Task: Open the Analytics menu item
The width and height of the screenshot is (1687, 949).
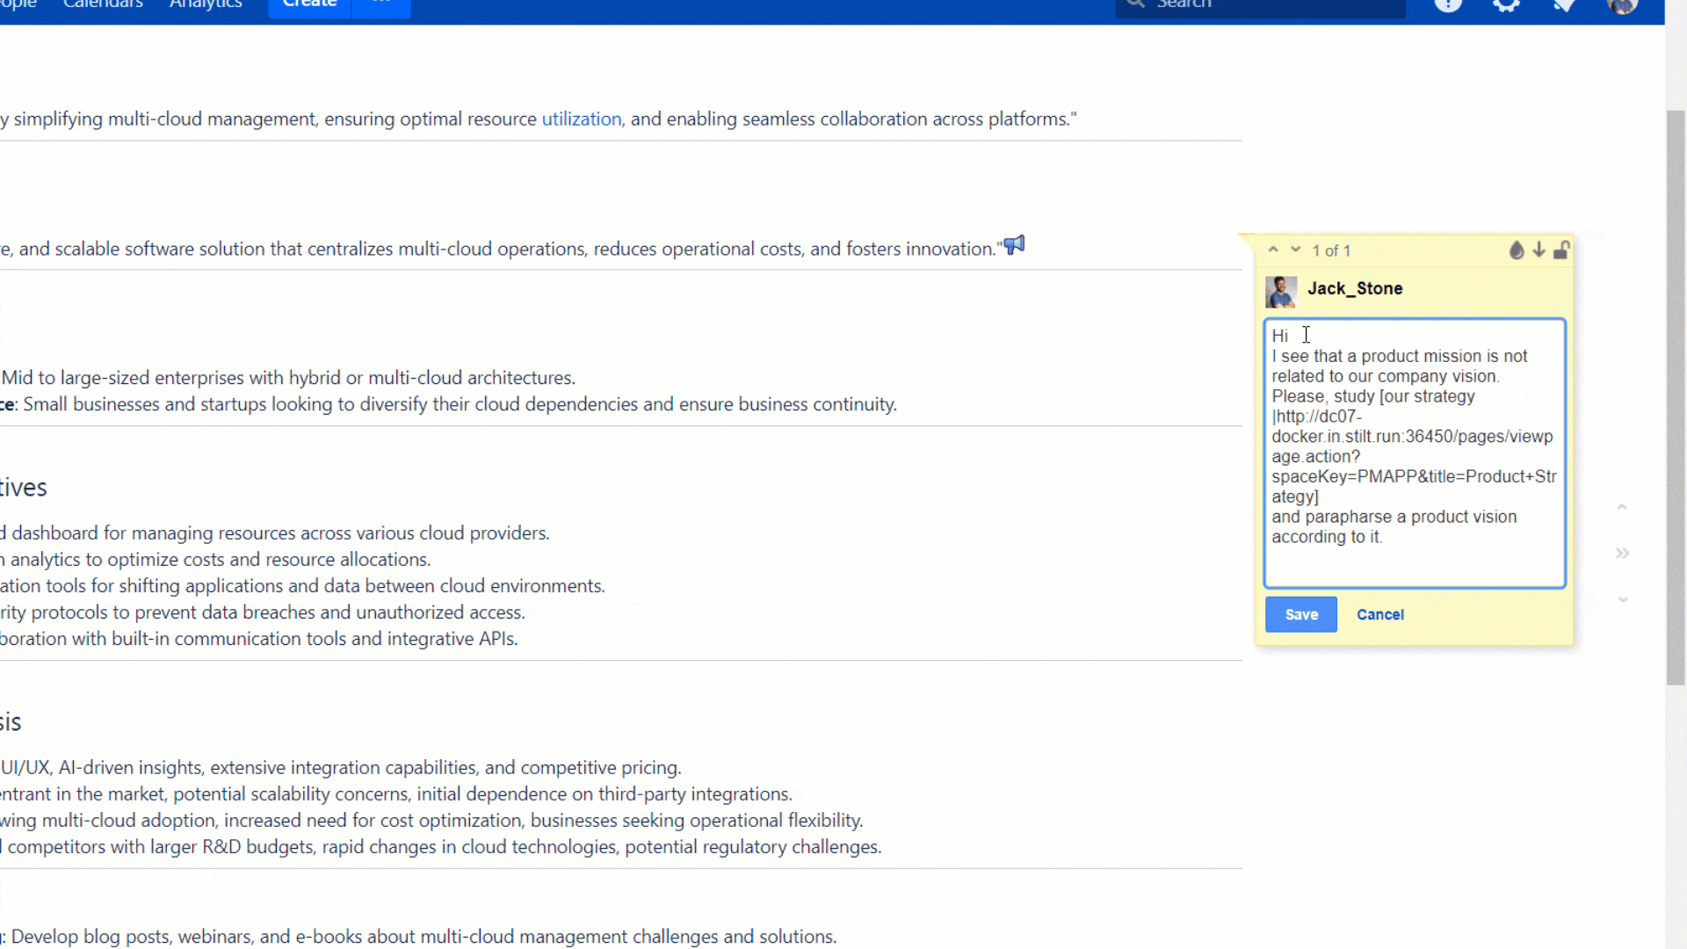Action: tap(206, 4)
